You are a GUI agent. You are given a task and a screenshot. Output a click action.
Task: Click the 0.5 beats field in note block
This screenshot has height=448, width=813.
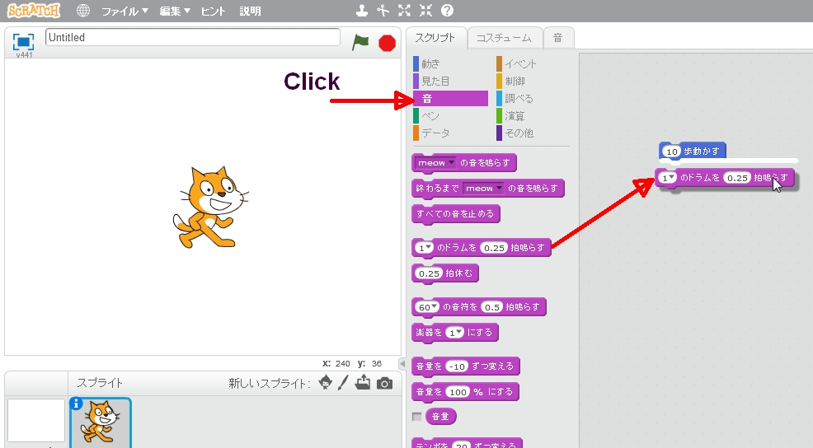(491, 307)
